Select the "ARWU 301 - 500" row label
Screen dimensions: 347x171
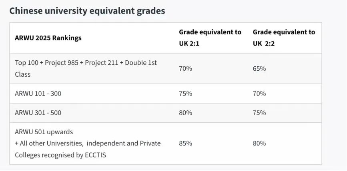tap(38, 113)
